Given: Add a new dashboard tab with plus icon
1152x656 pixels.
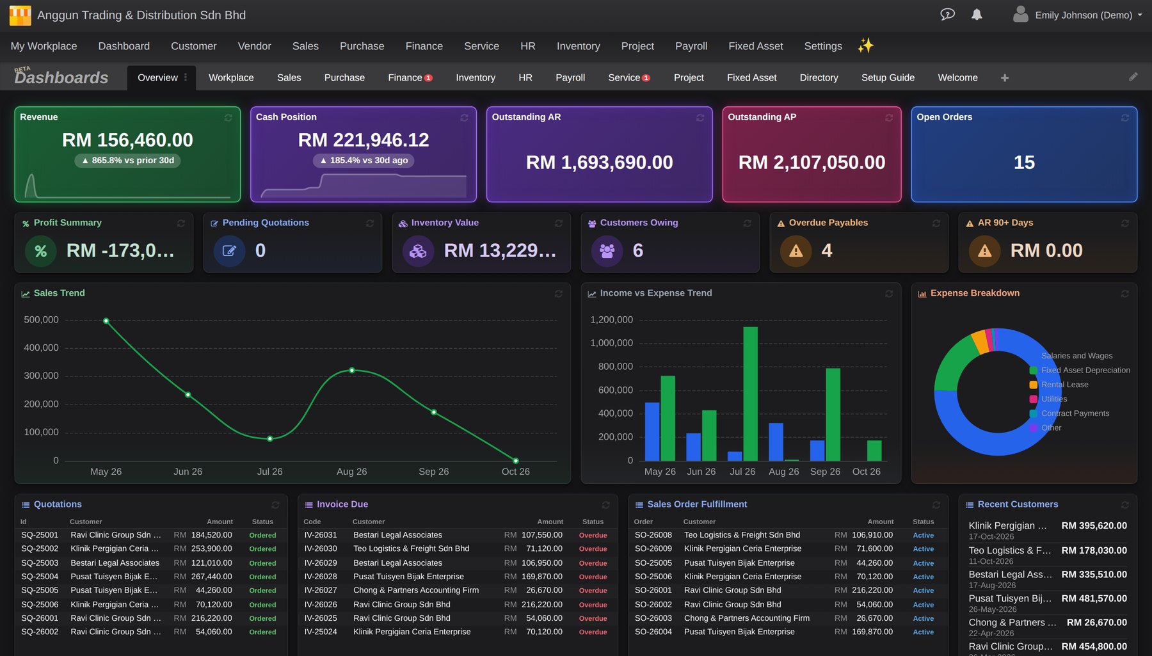Looking at the screenshot, I should [1005, 77].
